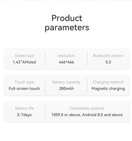
Task: Select the Battery capacity label
Action: [x=66, y=82]
